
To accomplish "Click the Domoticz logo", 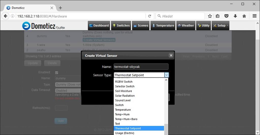I will point(44,26).
